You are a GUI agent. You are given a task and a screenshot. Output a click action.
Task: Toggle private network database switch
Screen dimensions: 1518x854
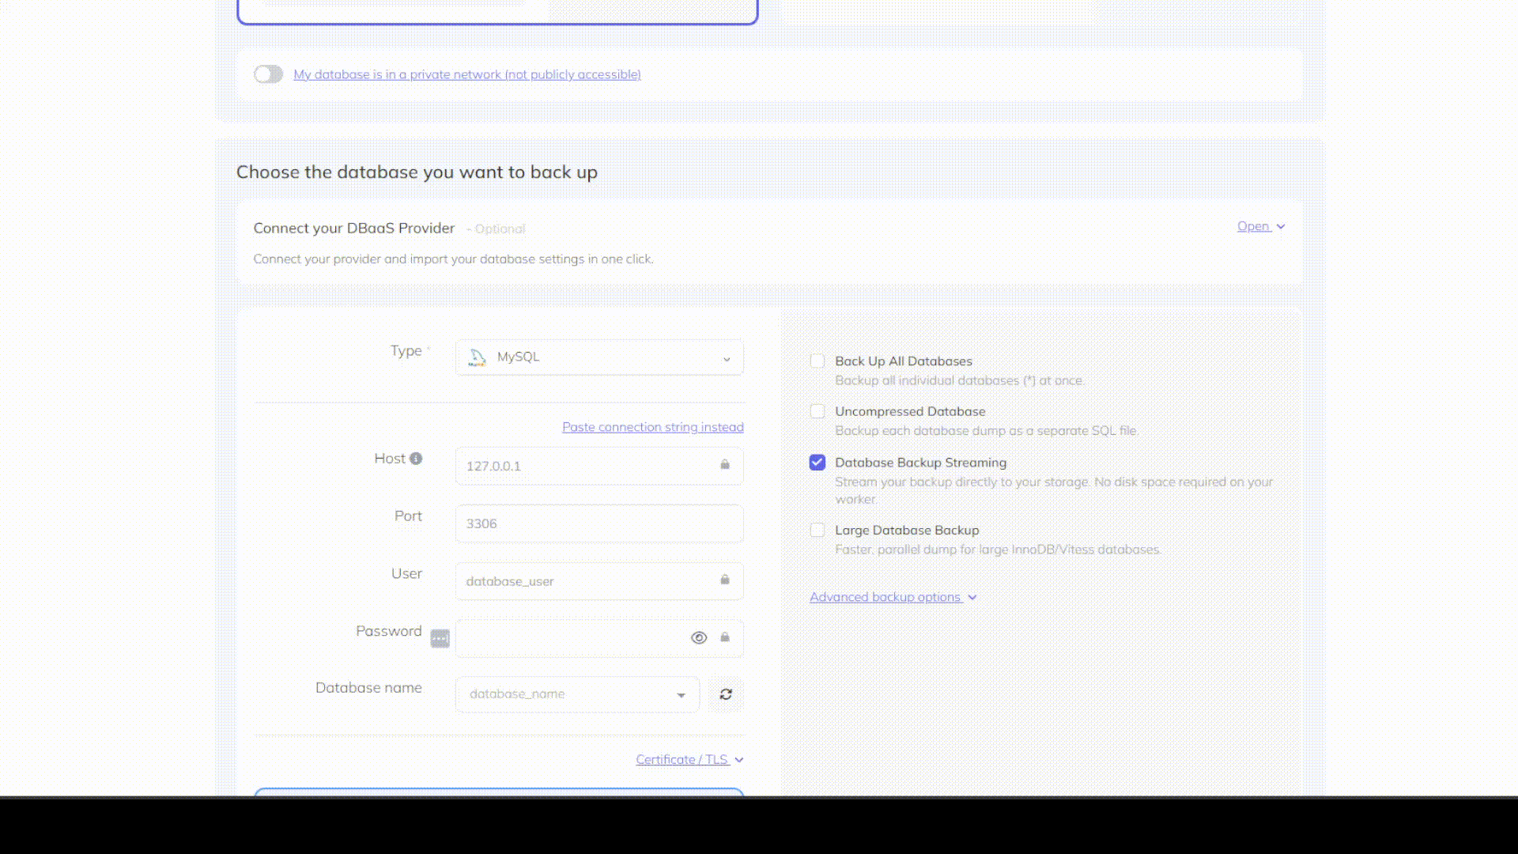pos(268,74)
